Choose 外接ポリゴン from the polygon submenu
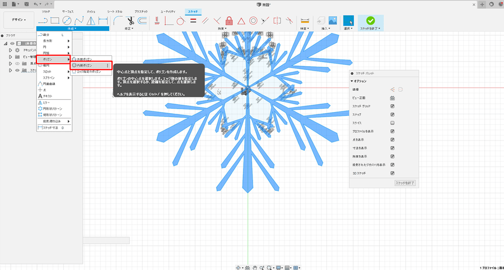Image resolution: width=504 pixels, height=270 pixels. pos(91,59)
